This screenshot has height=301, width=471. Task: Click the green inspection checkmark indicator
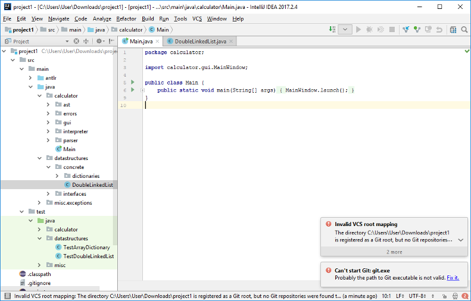click(467, 51)
